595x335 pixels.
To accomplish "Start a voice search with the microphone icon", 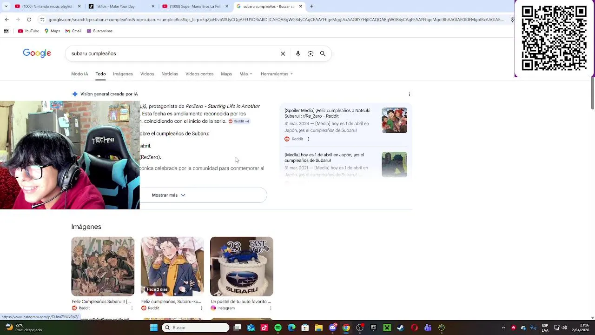I will (x=298, y=54).
